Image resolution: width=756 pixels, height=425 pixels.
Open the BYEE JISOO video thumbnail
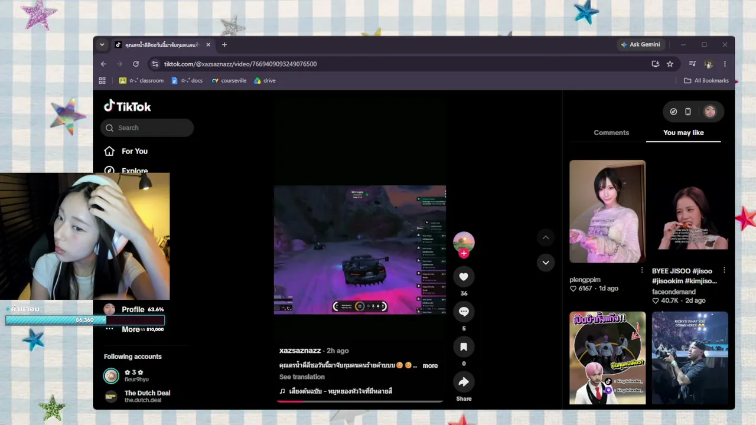tap(690, 211)
